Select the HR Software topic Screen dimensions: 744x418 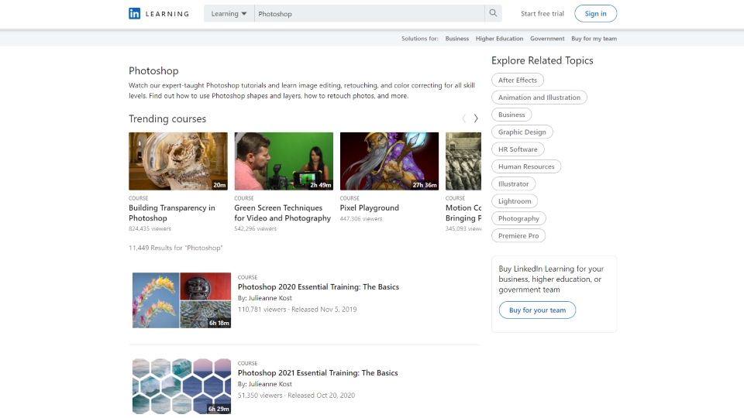[518, 149]
